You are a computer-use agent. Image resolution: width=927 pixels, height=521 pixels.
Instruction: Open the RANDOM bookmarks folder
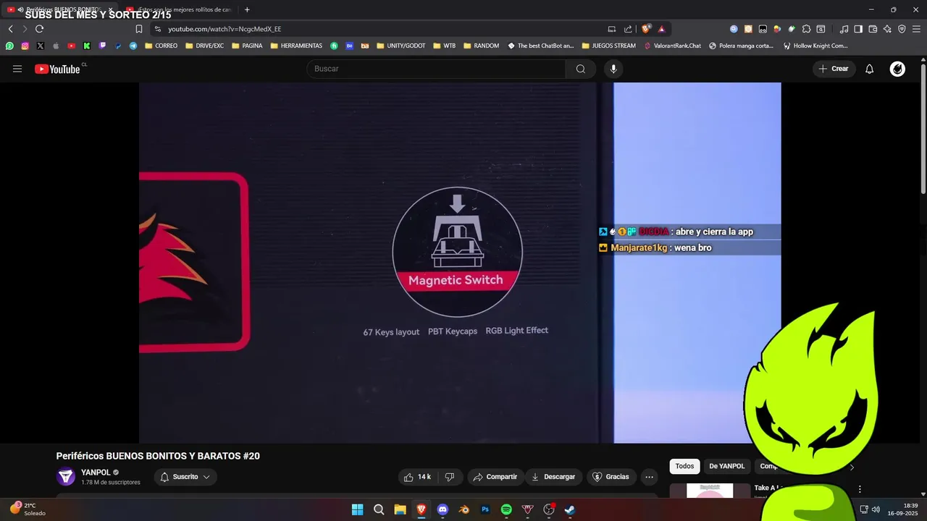(x=481, y=46)
